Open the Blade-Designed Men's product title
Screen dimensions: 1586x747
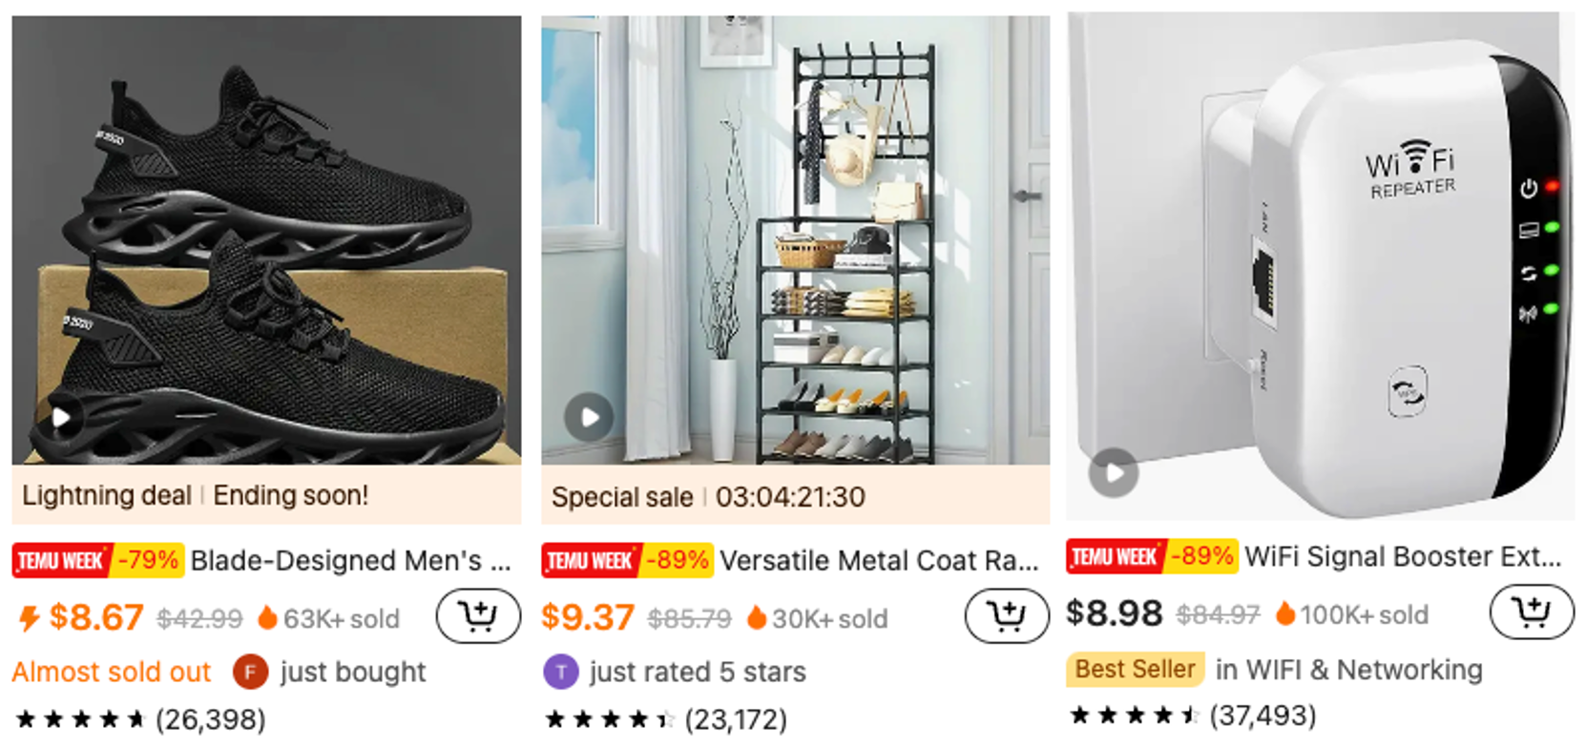[350, 561]
